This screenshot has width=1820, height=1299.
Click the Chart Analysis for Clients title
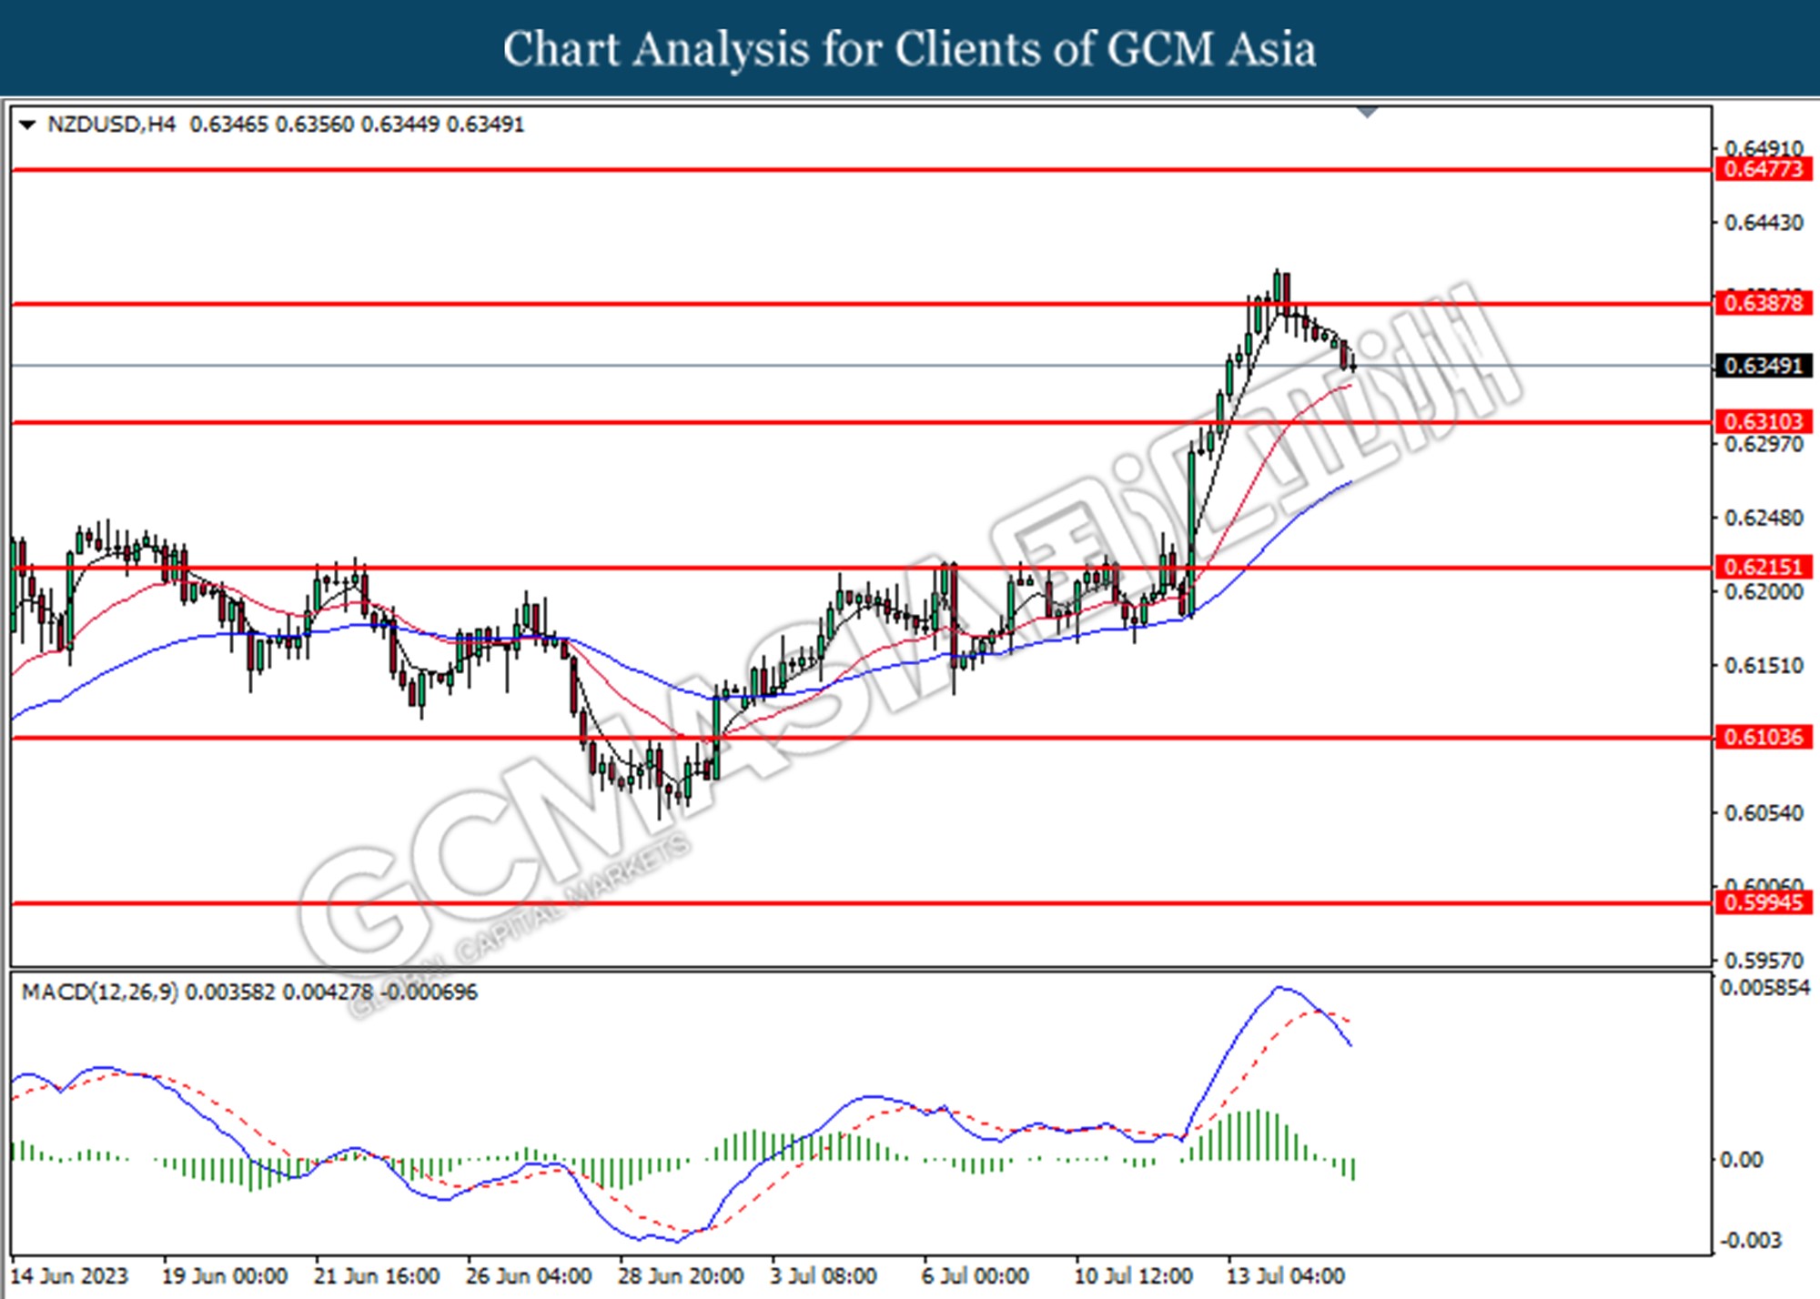point(910,49)
